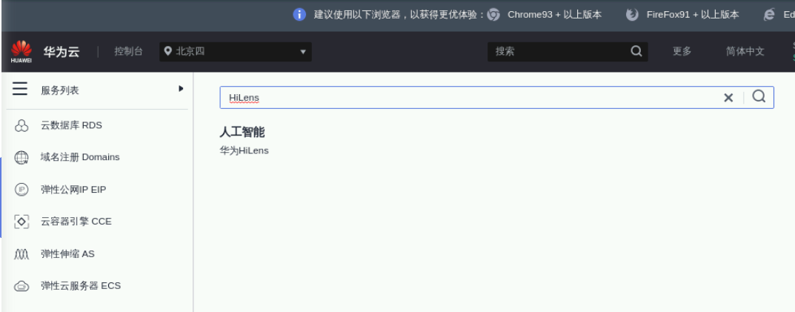
Task: Open the 北京四 region dropdown
Action: point(236,52)
